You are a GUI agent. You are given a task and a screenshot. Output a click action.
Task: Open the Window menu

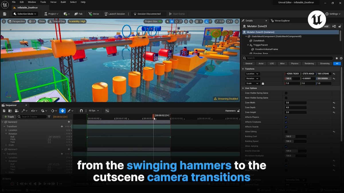point(32,2)
